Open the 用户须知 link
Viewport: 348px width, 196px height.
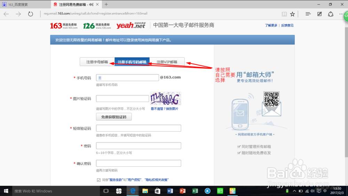pos(134,180)
